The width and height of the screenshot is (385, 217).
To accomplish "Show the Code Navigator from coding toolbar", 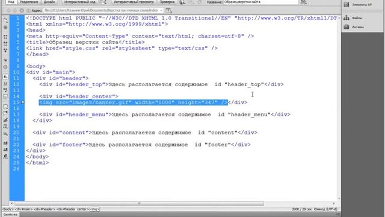I will [x=5, y=27].
